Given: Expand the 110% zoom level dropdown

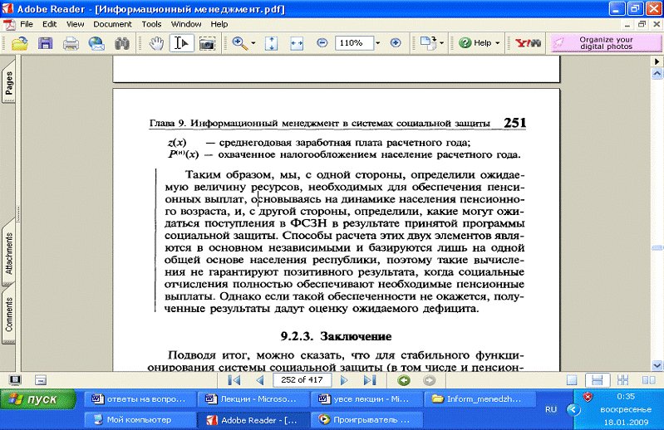Looking at the screenshot, I should (377, 43).
